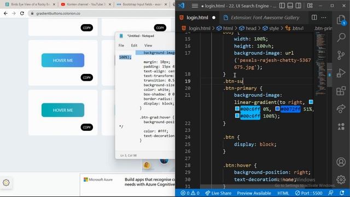Select html in the breadcrumb
Image resolution: width=350 pixels, height=197 pixels.
228,28
